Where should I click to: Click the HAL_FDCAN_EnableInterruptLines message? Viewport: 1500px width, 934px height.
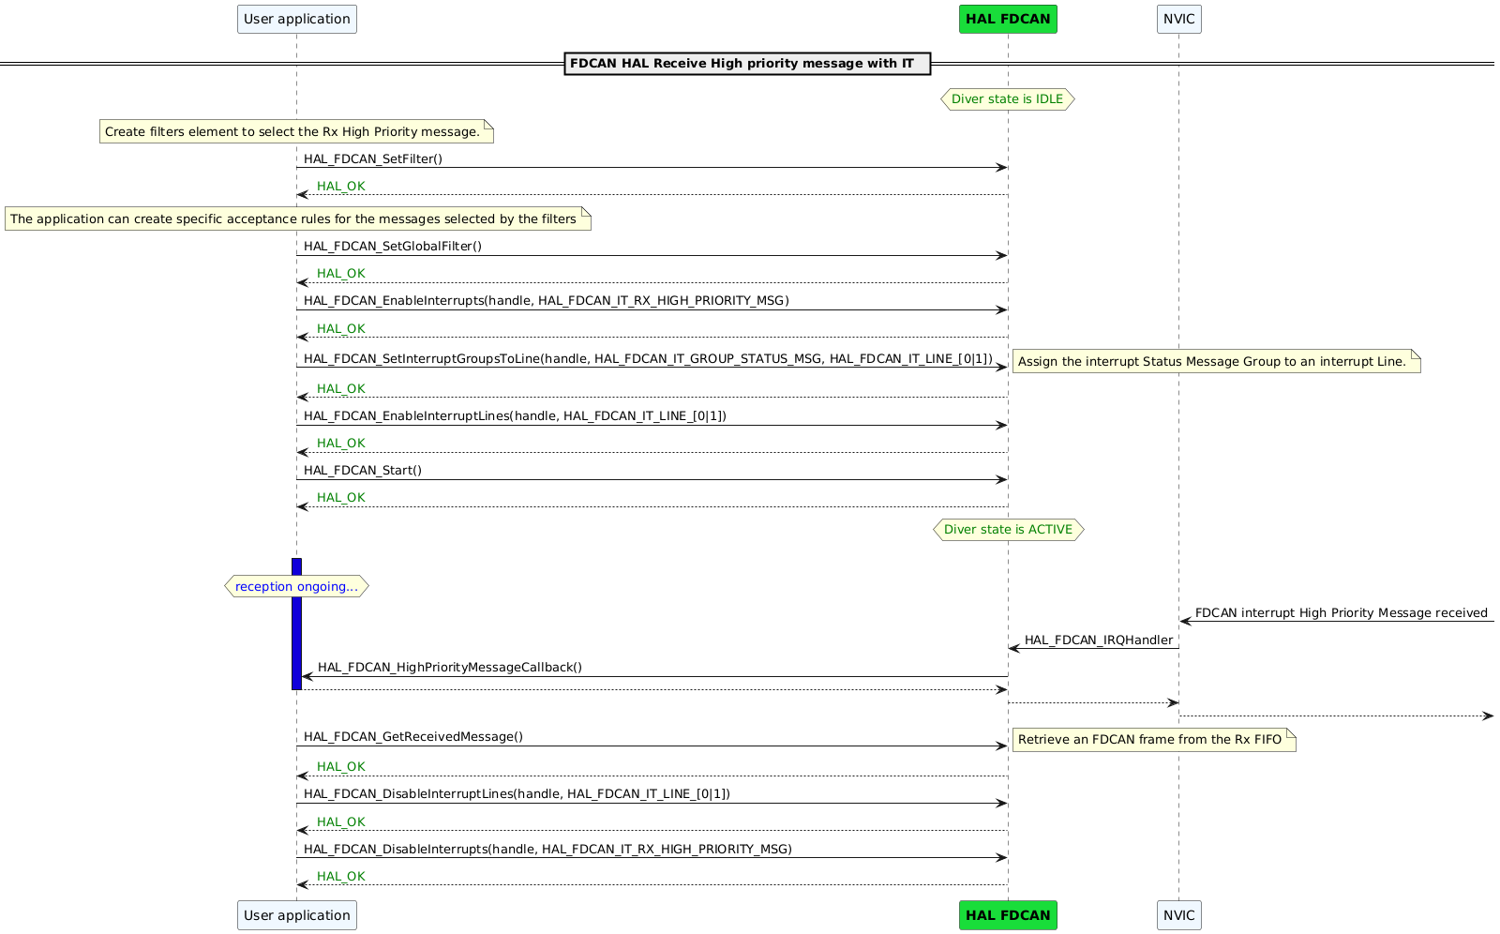[515, 415]
